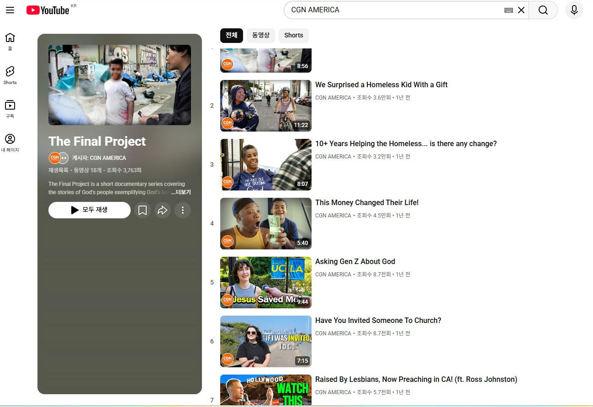
Task: Switch to Shorts filter chip
Action: click(x=293, y=35)
